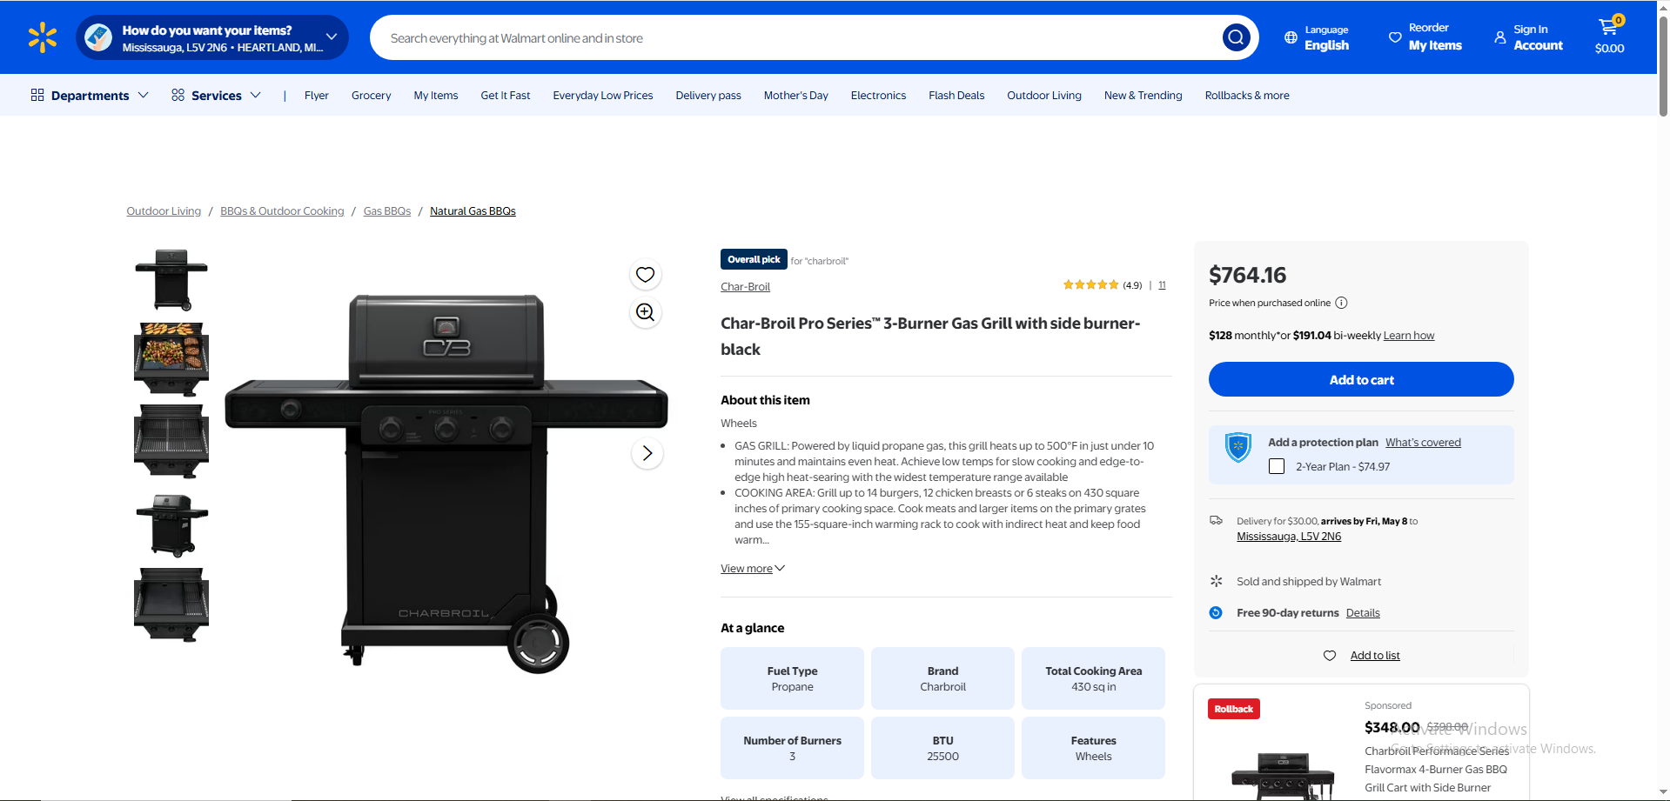Click the Sold by Walmart spark icon

tap(1217, 581)
